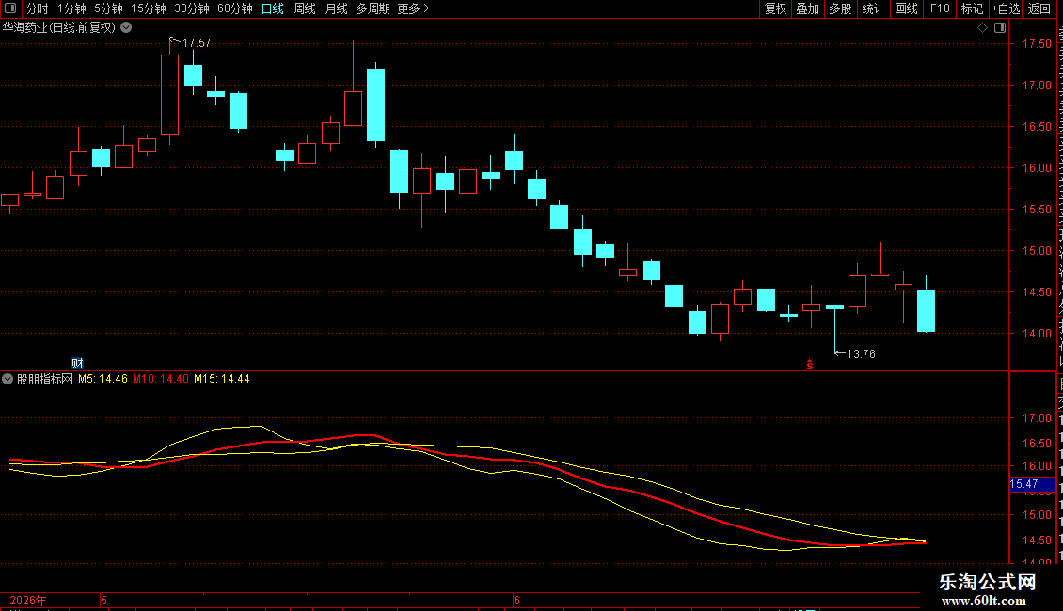The height and width of the screenshot is (611, 1063).
Task: Click the 13.76 low price label
Action: pyautogui.click(x=861, y=354)
